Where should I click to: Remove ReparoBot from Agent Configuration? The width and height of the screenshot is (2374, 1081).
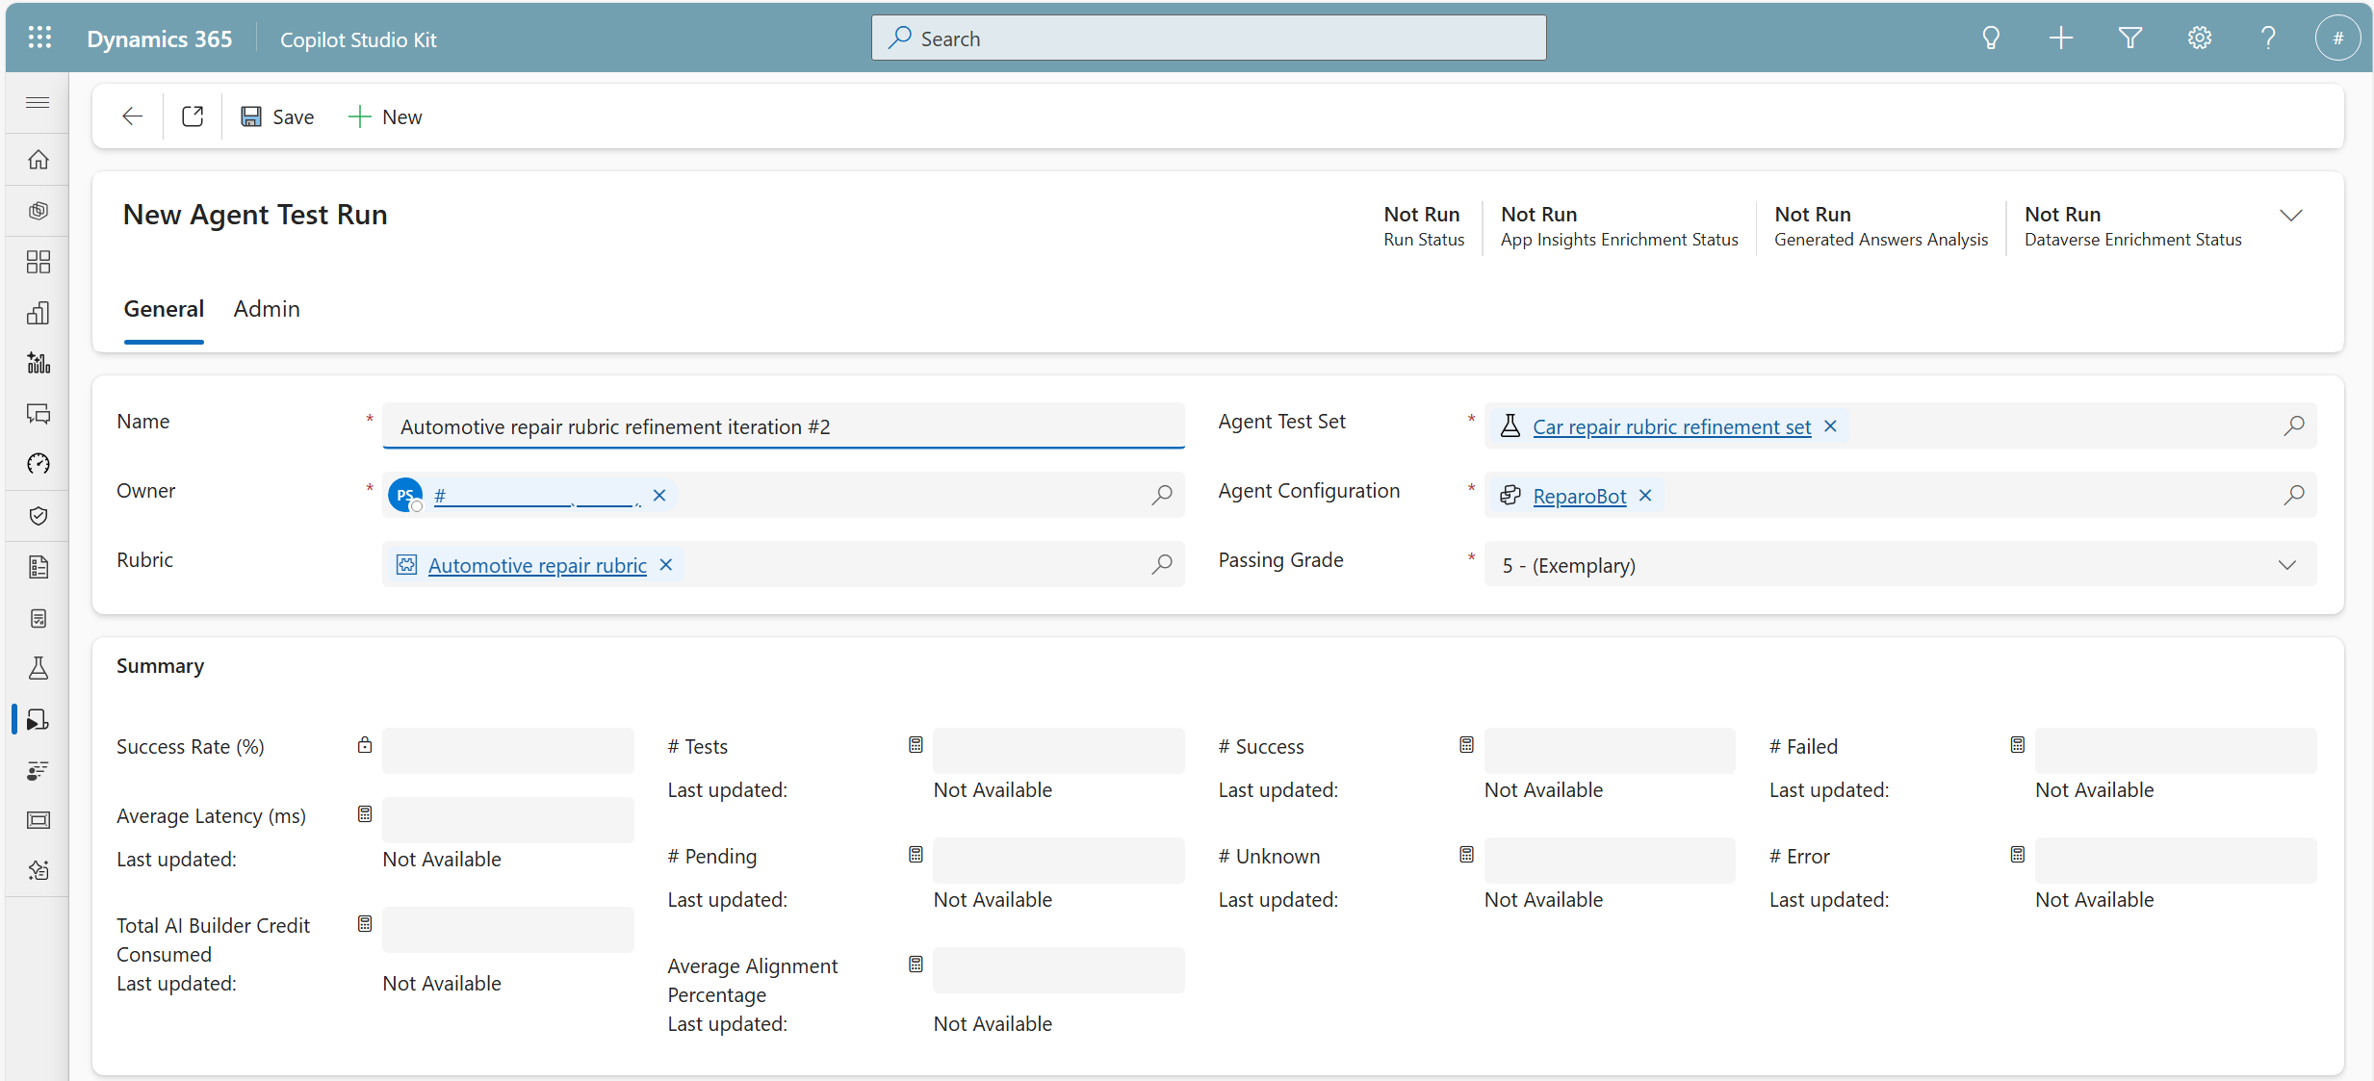pos(1645,496)
